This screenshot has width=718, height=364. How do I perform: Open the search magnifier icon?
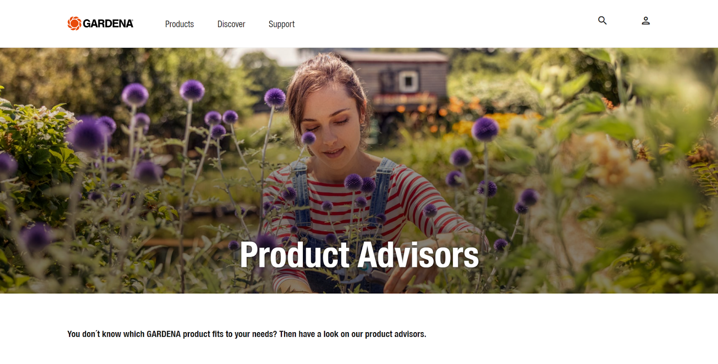coord(602,21)
